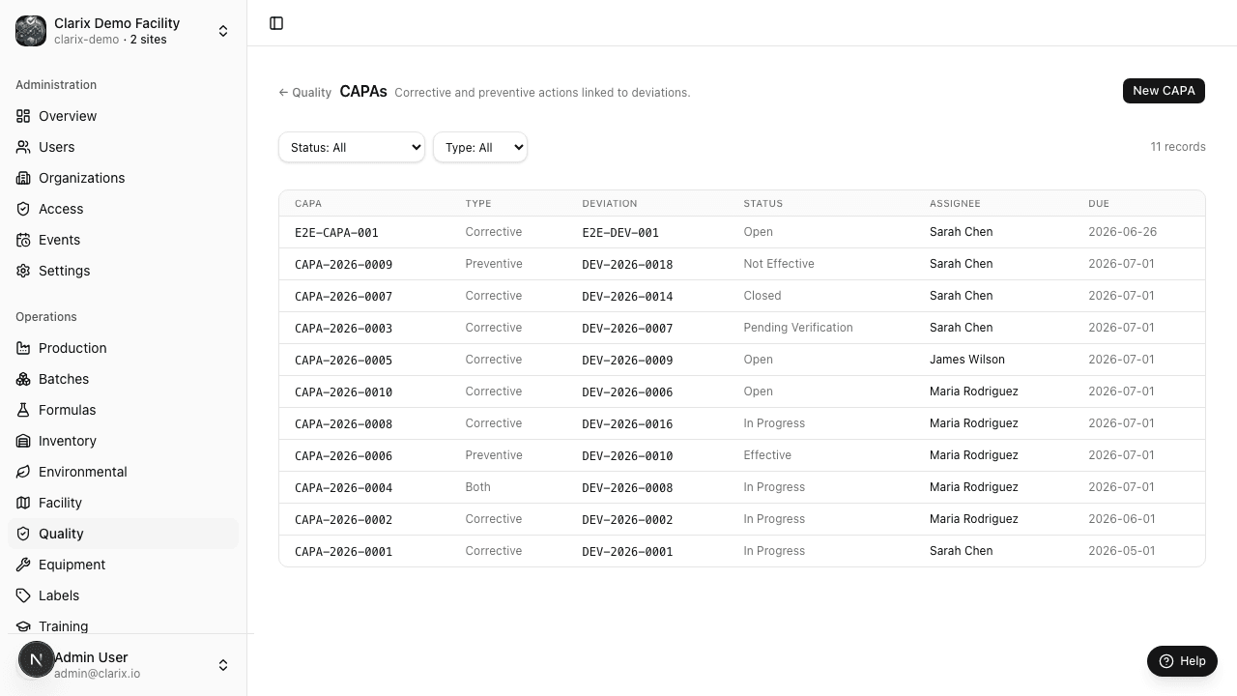The width and height of the screenshot is (1237, 696).
Task: Open the CAPA-2026-0007 record
Action: pyautogui.click(x=343, y=296)
